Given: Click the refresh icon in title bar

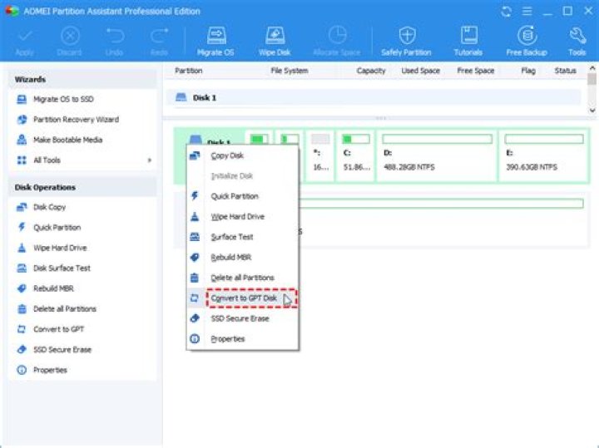Looking at the screenshot, I should [x=506, y=11].
